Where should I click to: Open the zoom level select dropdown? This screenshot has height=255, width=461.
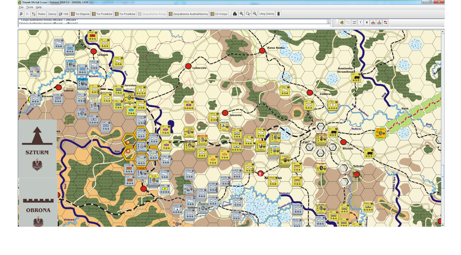pyautogui.click(x=248, y=14)
